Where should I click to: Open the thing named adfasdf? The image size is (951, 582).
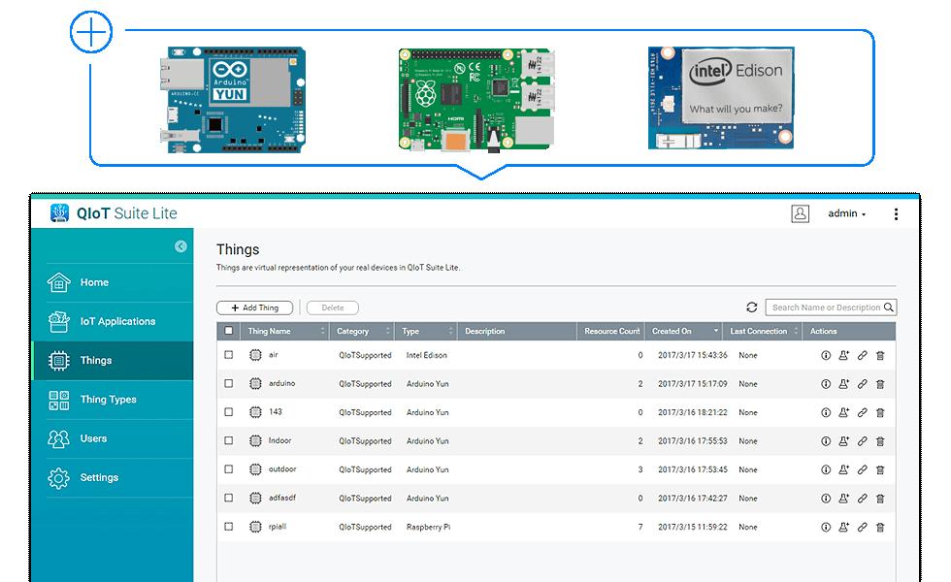282,498
